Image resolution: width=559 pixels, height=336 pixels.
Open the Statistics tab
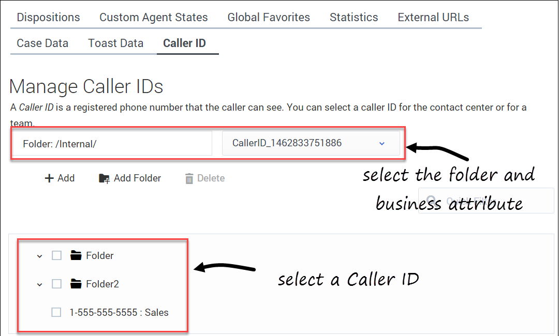(x=354, y=17)
